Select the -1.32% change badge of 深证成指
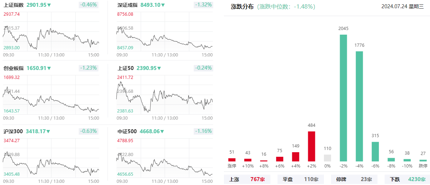The image size is (430, 185). pyautogui.click(x=203, y=5)
